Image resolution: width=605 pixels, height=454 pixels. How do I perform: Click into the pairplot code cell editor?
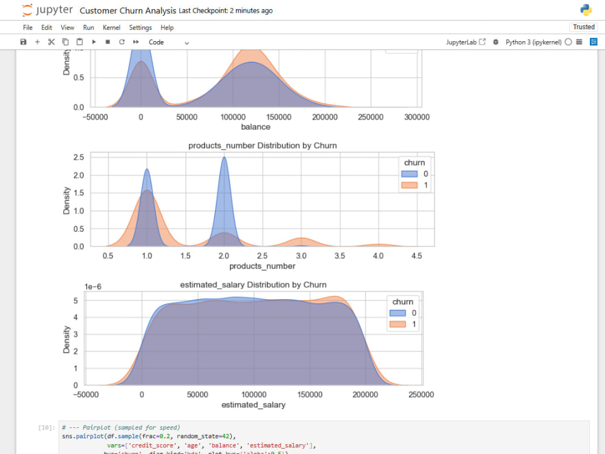pyautogui.click(x=324, y=438)
